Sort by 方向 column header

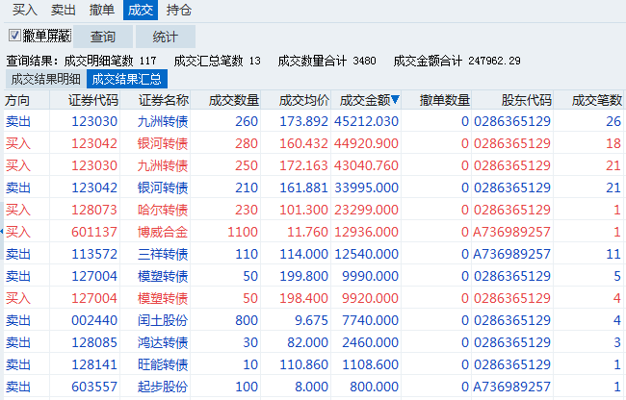tap(26, 100)
